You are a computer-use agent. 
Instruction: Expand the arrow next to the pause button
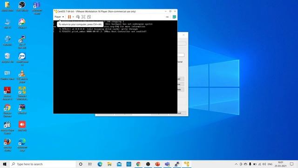coord(73,17)
